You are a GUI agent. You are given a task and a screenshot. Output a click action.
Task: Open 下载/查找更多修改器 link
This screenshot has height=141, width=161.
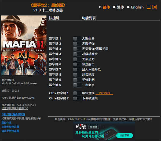click(13, 114)
